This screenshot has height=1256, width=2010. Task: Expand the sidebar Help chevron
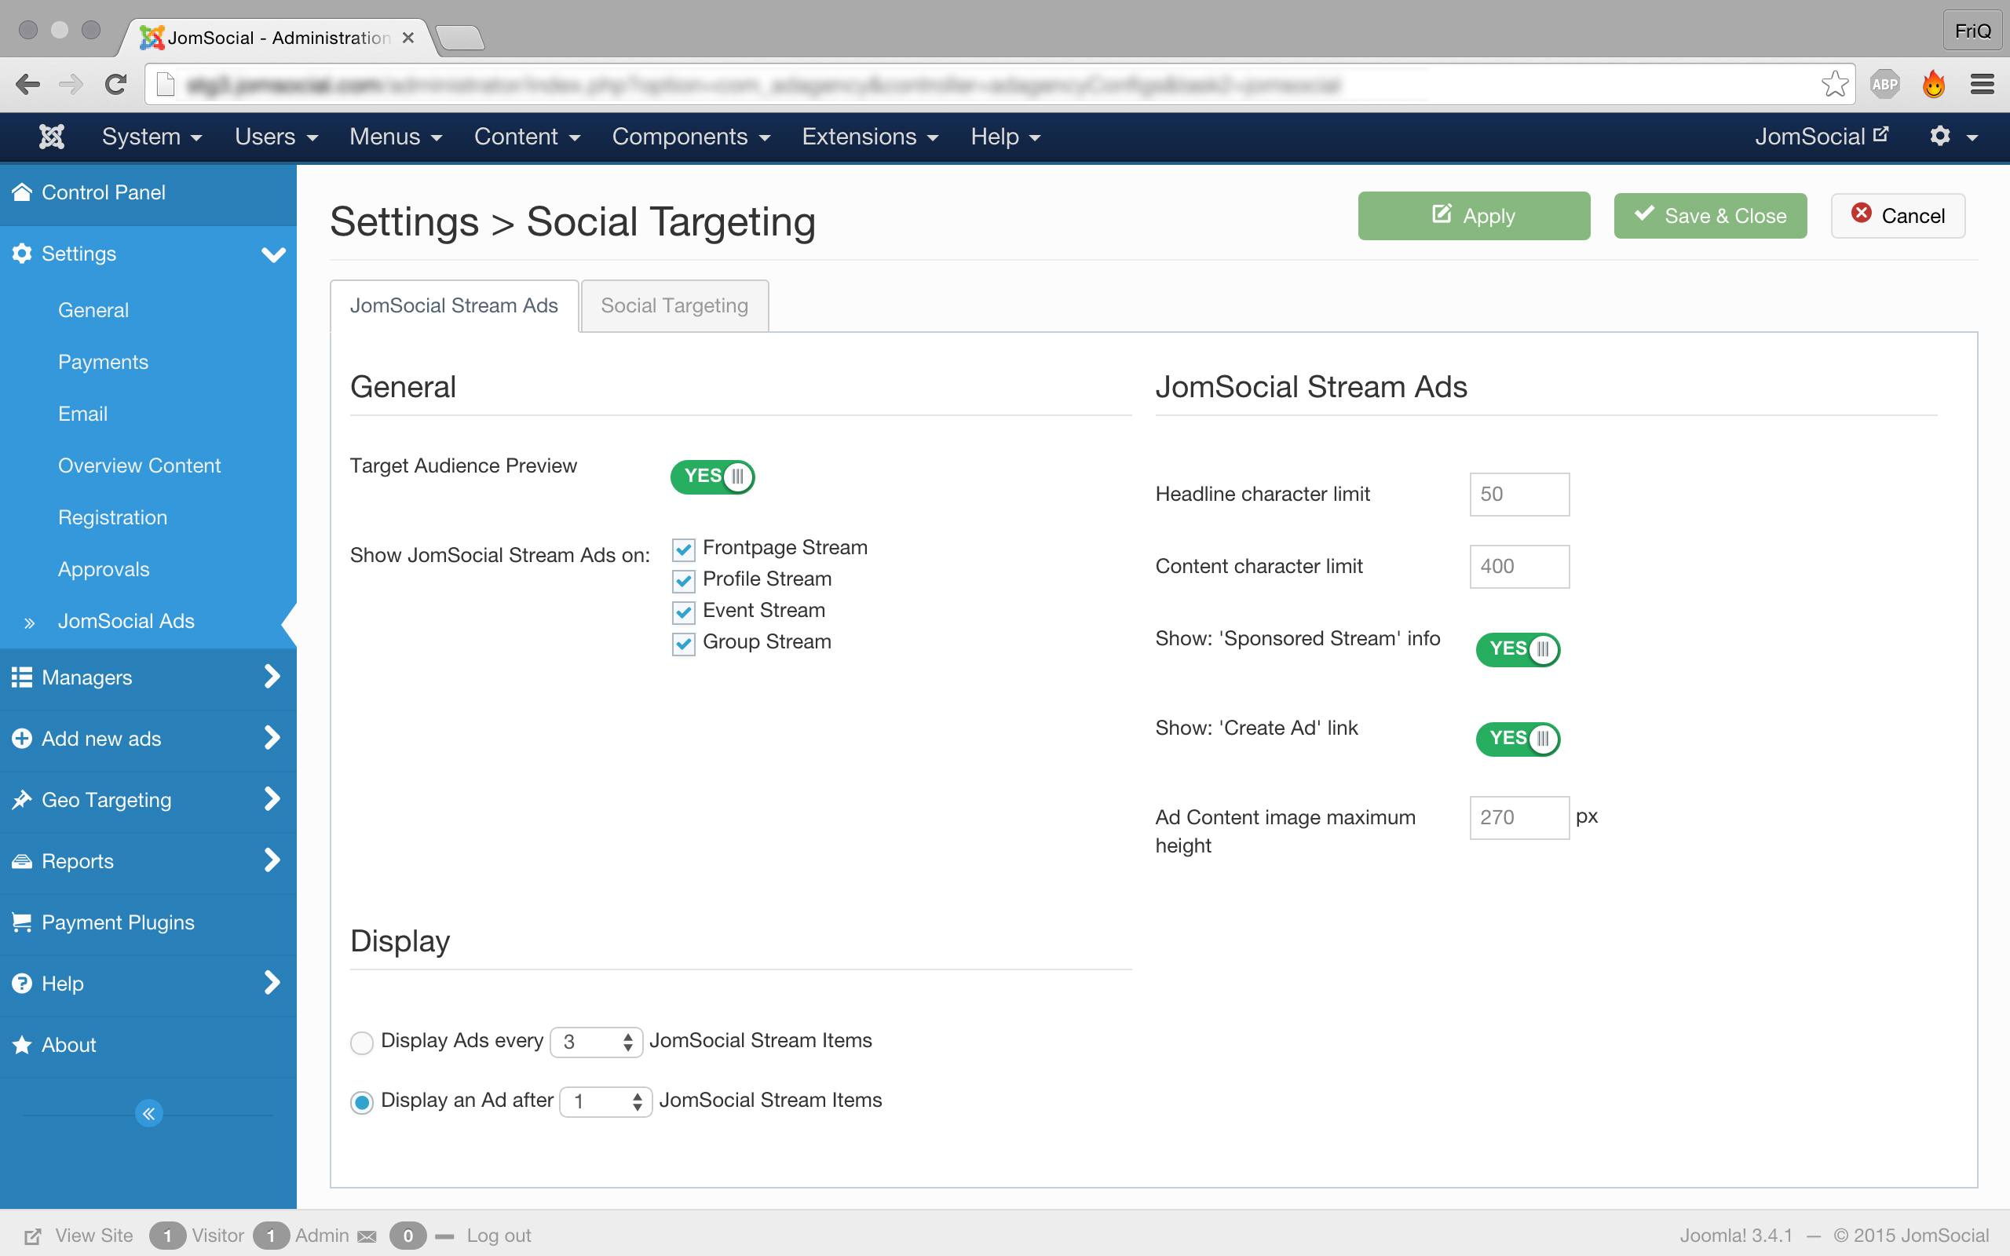[x=272, y=983]
